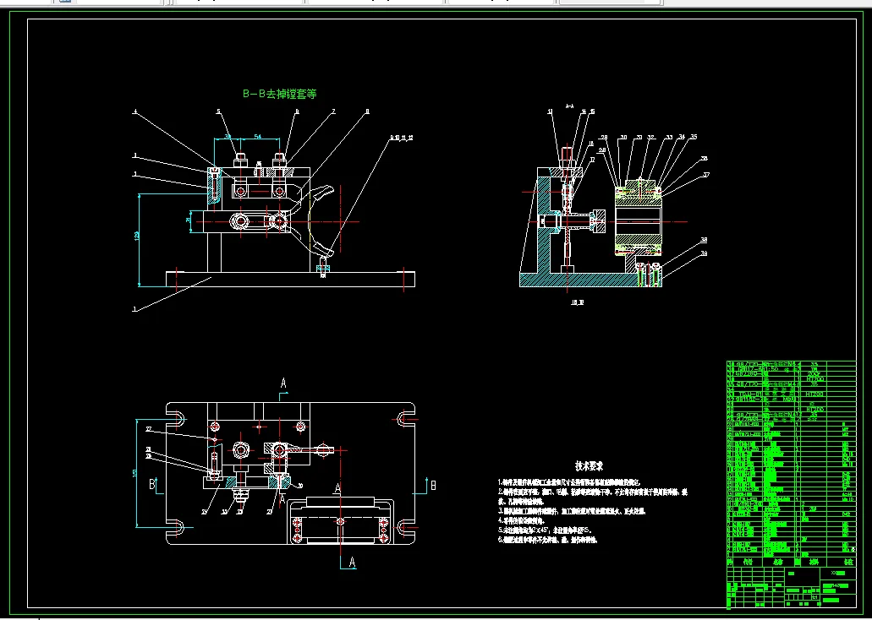
Task: Select balloon number "5" in the front view
Action: pyautogui.click(x=218, y=111)
